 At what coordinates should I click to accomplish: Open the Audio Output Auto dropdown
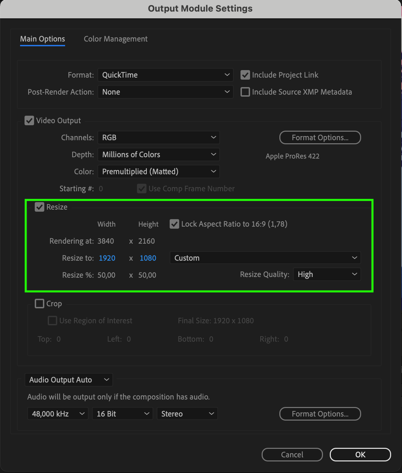click(x=68, y=380)
